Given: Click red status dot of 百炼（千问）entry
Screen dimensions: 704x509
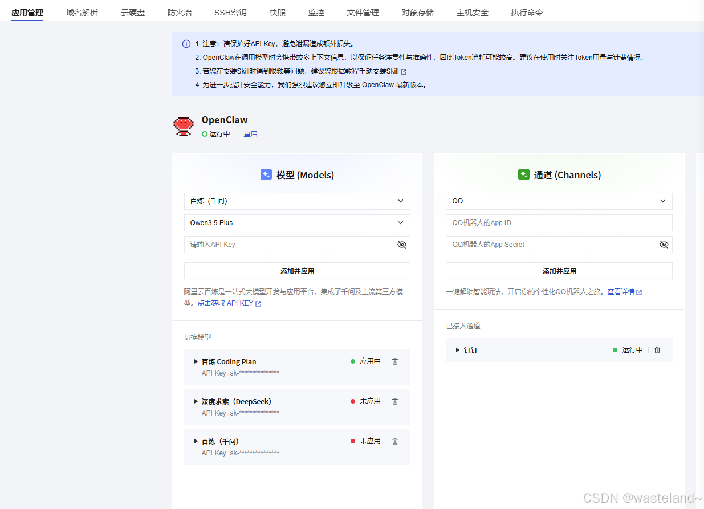Looking at the screenshot, I should [x=353, y=441].
